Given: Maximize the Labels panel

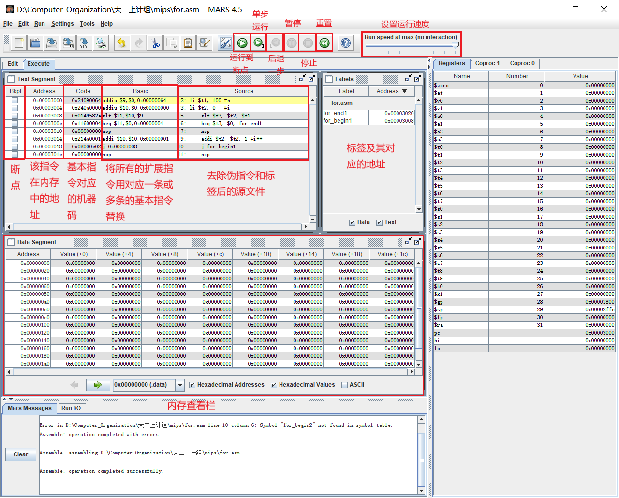Looking at the screenshot, I should [x=417, y=78].
